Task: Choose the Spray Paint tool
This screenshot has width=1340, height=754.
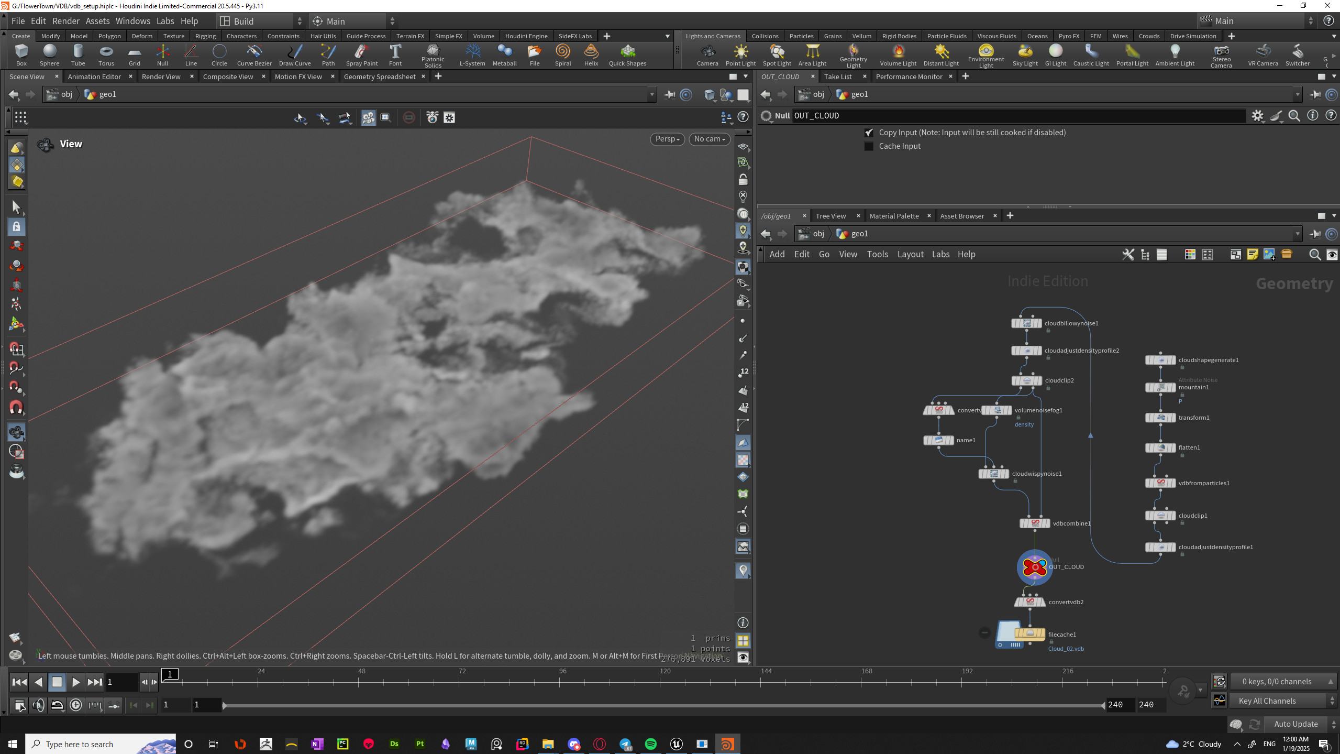Action: click(x=362, y=55)
